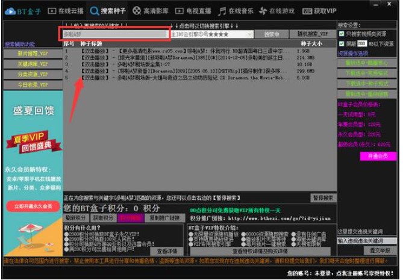This screenshot has width=403, height=280.
Task: Click the 300 MB size threshold field
Action: coord(361,44)
